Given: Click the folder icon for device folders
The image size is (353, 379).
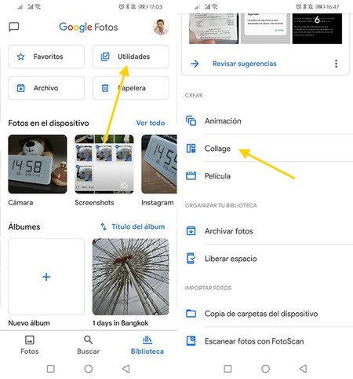Looking at the screenshot, I should click(191, 314).
